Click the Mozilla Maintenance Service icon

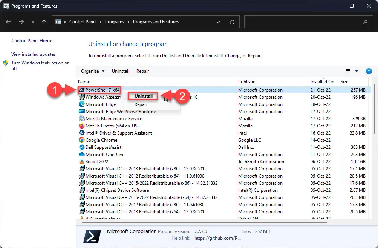click(82, 119)
